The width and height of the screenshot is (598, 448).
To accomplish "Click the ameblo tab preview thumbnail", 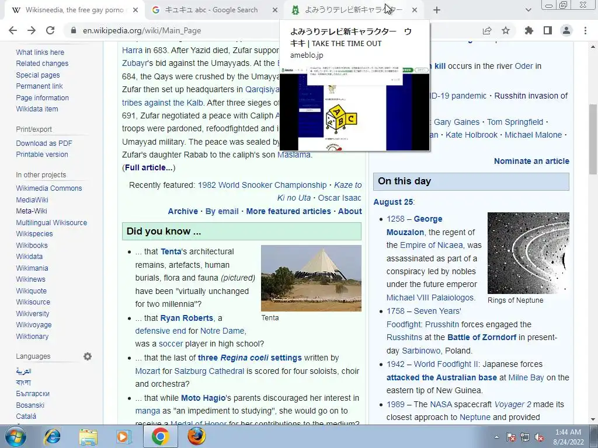I will (x=354, y=108).
